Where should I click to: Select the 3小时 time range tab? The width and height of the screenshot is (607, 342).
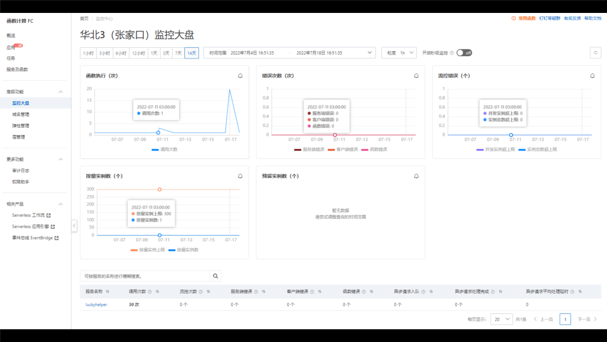[105, 53]
